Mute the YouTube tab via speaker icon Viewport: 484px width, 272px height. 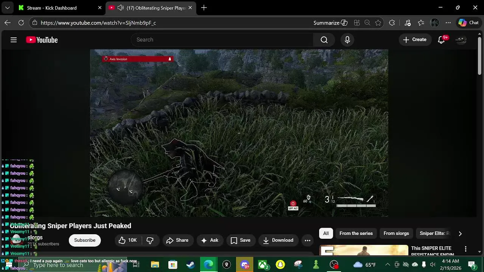(x=120, y=8)
